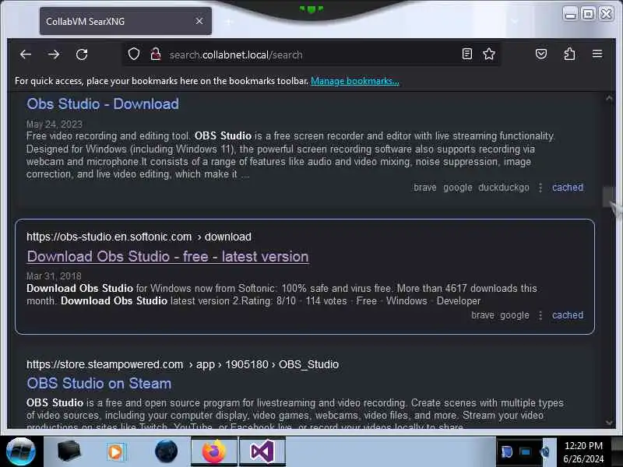Click the page scrollbar thumb
The height and width of the screenshot is (467, 623).
[x=609, y=197]
